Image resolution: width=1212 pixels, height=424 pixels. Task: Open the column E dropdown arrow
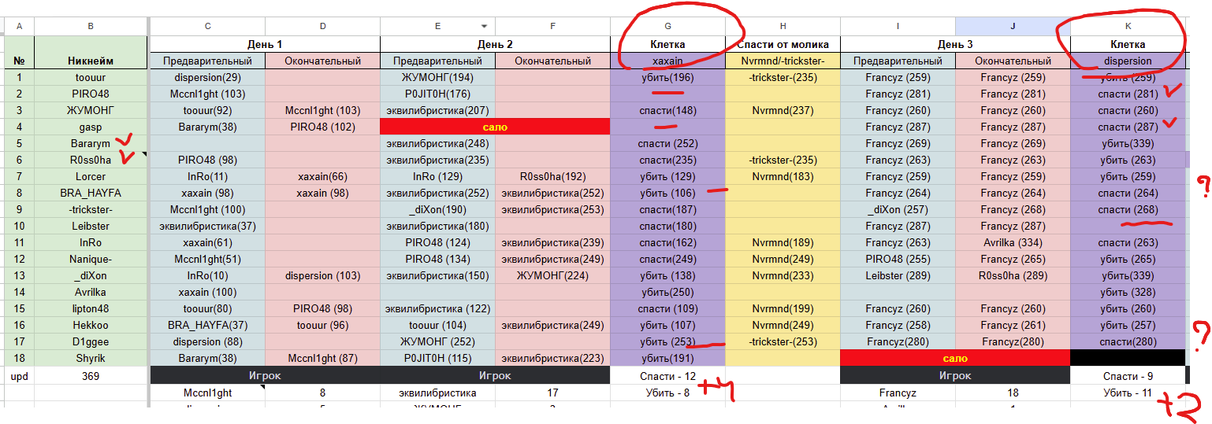(484, 27)
